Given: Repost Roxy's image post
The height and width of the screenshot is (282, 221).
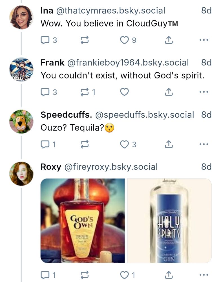Looking at the screenshot, I should [x=85, y=274].
